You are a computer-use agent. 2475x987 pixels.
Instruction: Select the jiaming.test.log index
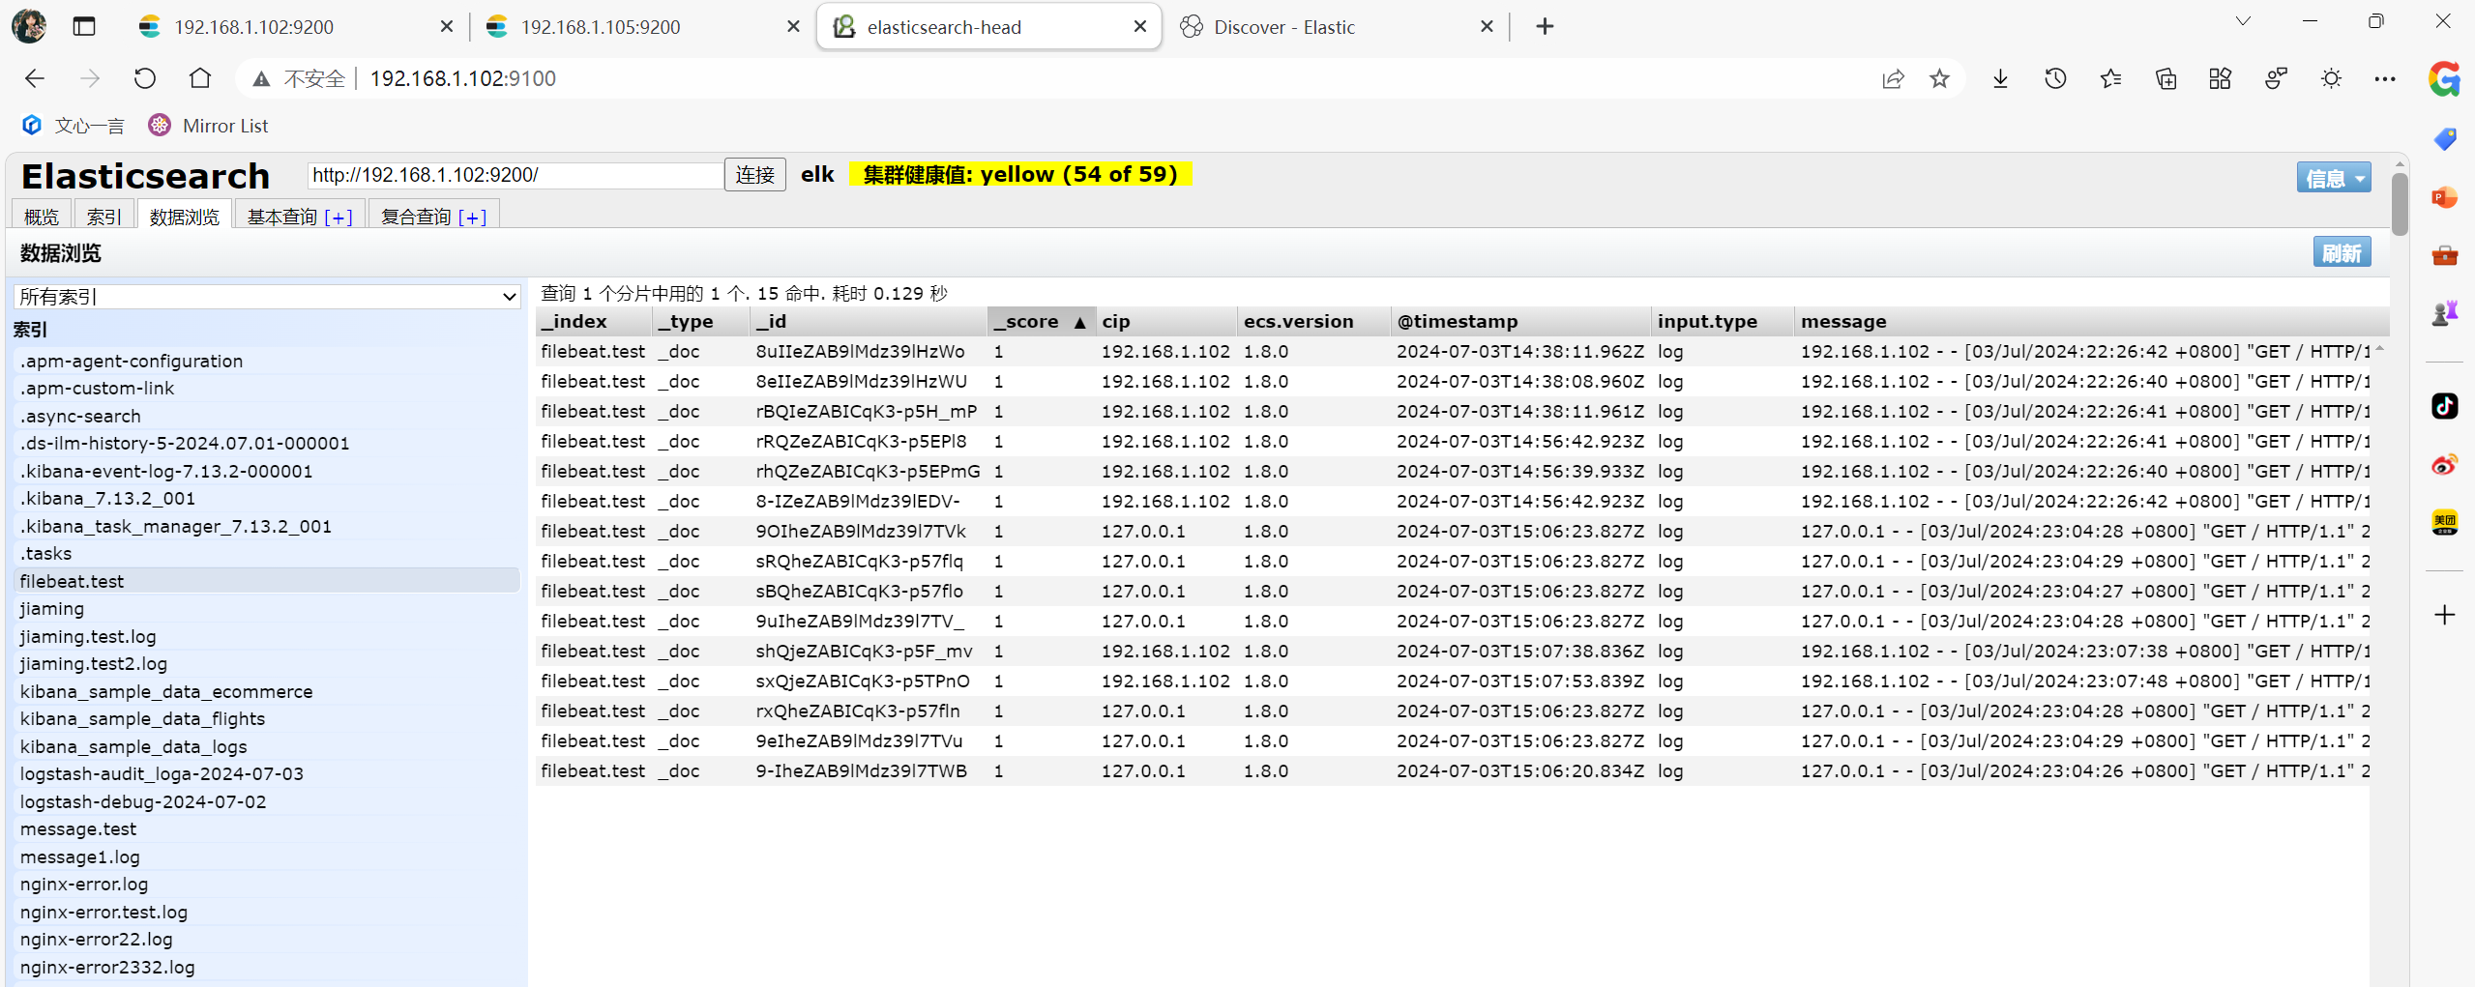[267, 636]
